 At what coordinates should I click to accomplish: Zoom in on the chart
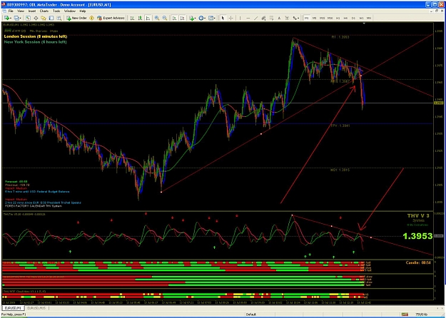[x=157, y=18]
